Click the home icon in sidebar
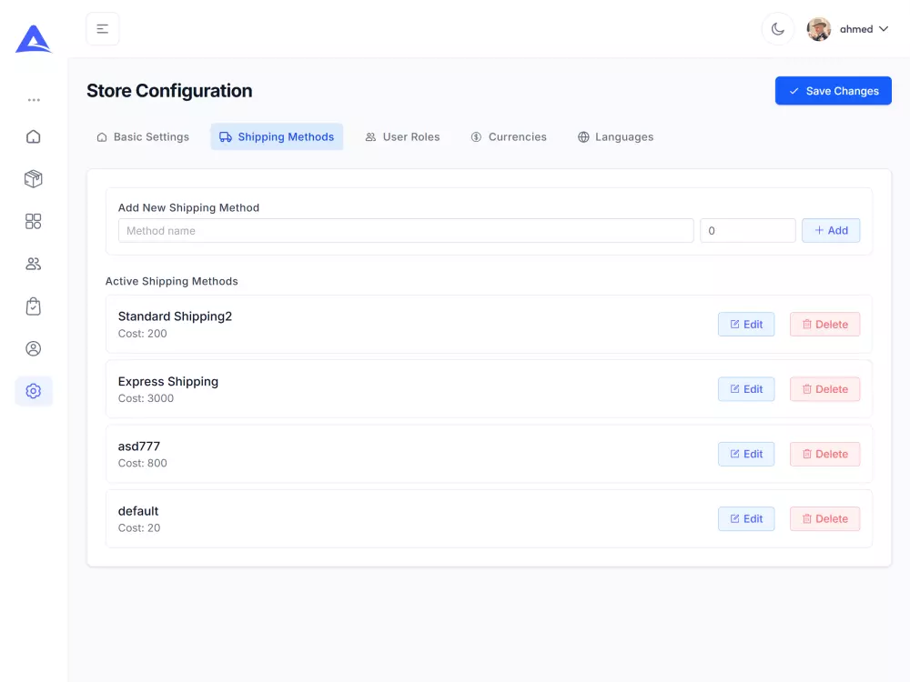910x682 pixels. click(x=34, y=136)
